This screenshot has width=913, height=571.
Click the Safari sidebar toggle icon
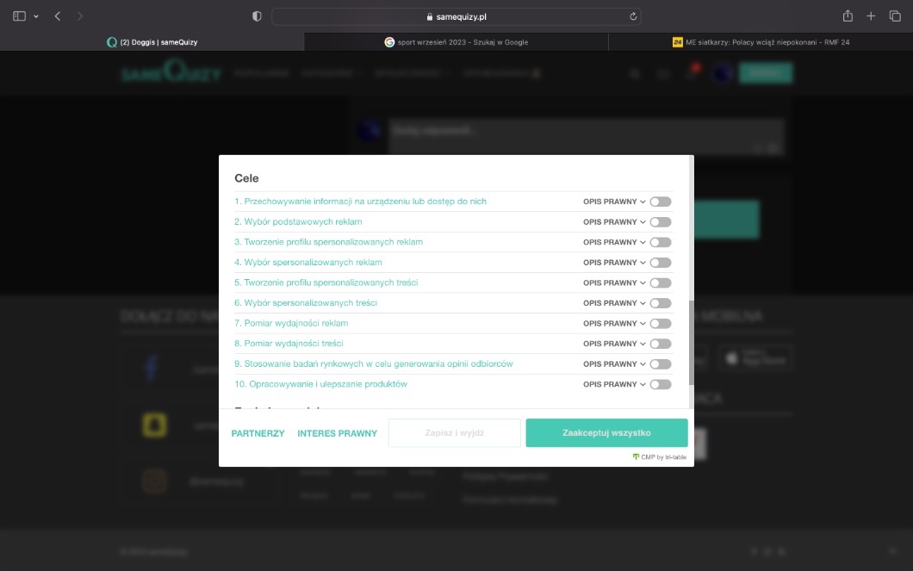[x=20, y=16]
